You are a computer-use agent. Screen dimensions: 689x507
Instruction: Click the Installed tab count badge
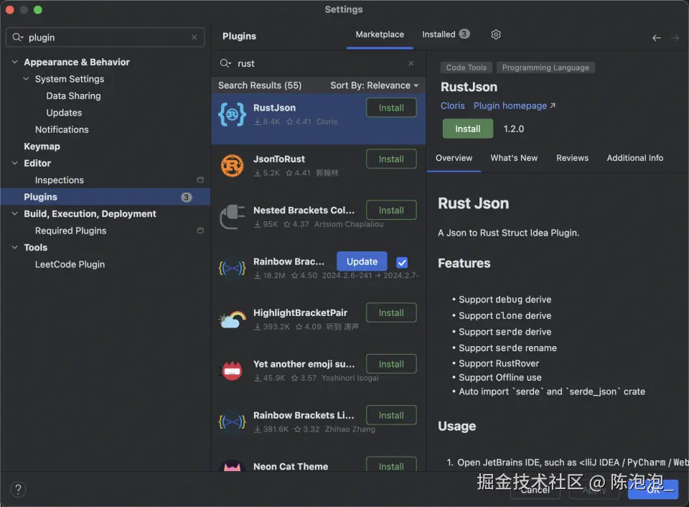point(464,34)
